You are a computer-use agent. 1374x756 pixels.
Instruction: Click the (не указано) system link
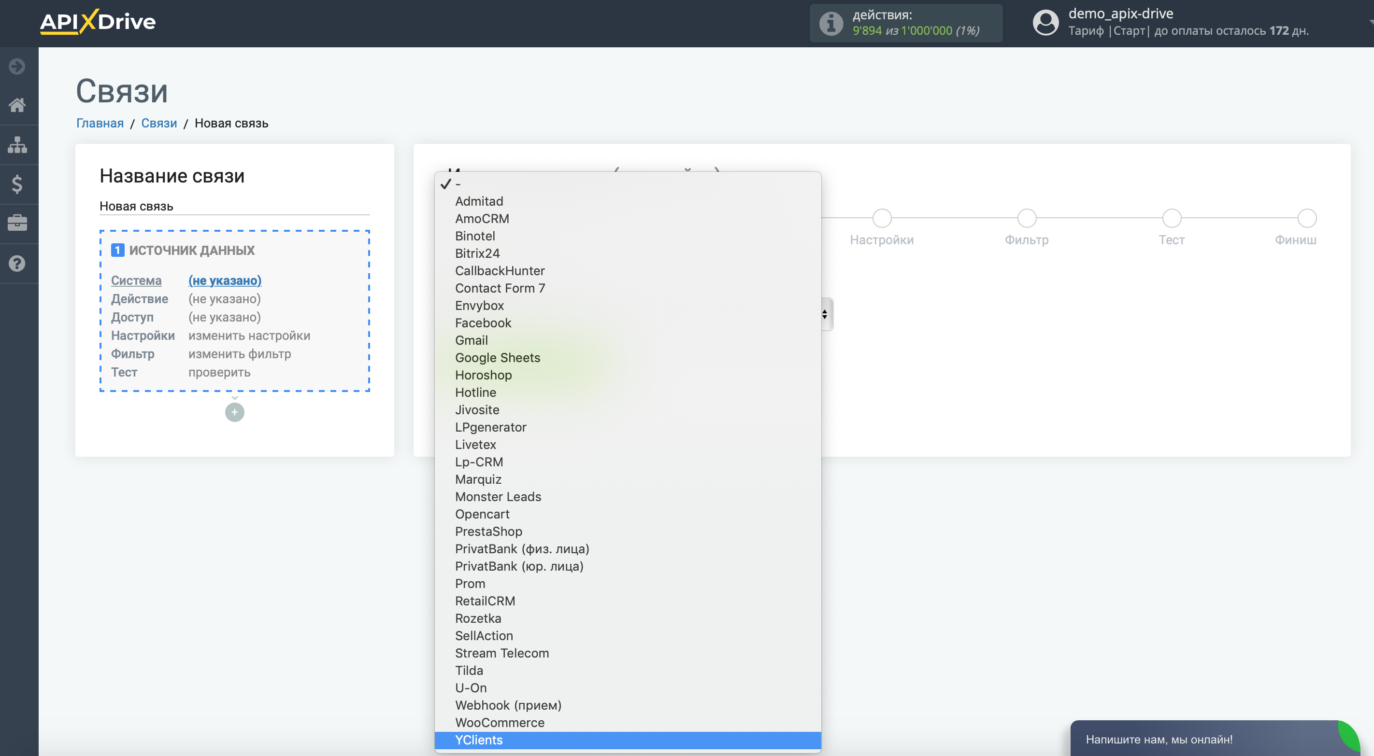(225, 280)
